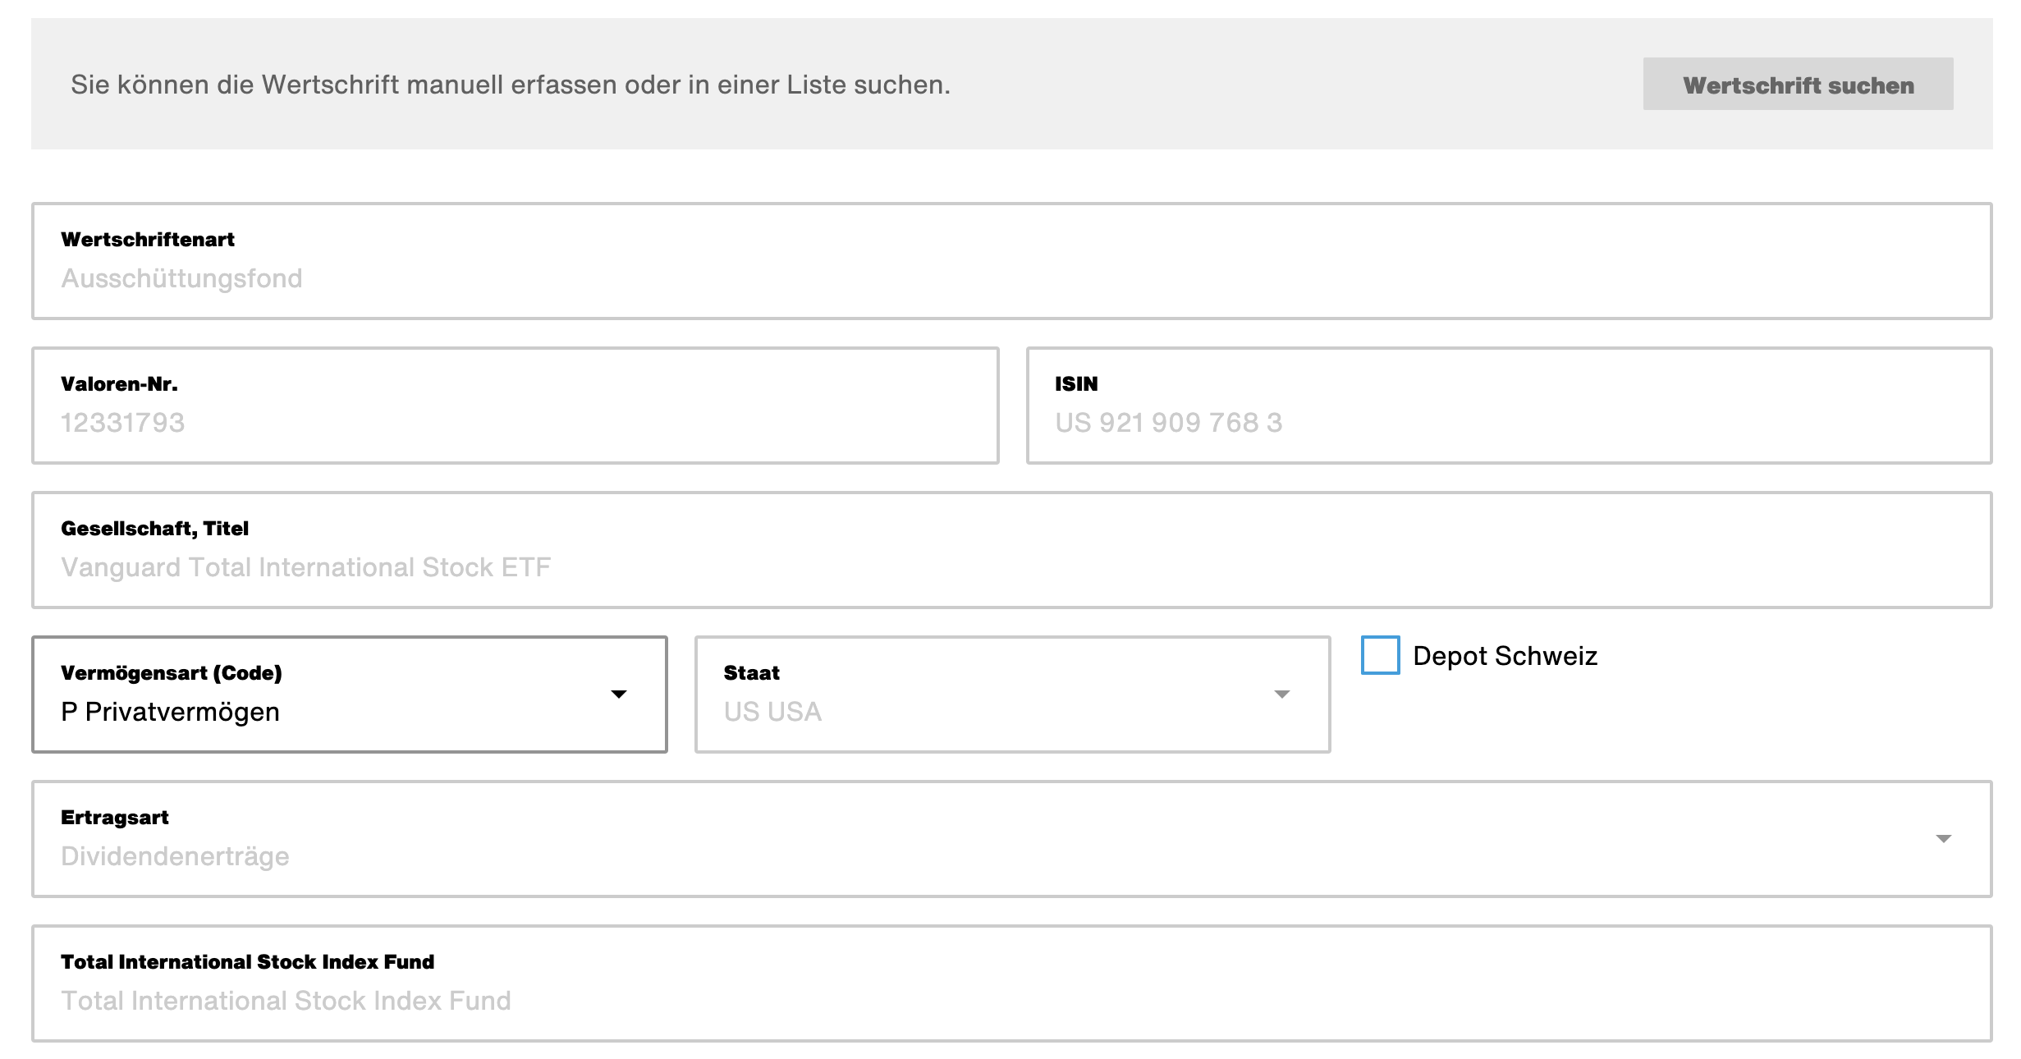Click the Vermögensart dropdown arrow icon
The width and height of the screenshot is (2021, 1059).
620,695
